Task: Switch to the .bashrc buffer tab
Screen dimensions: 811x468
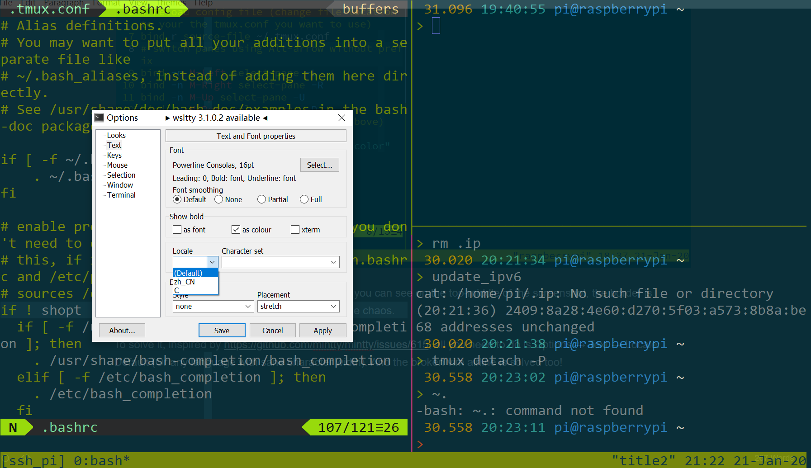Action: (144, 9)
